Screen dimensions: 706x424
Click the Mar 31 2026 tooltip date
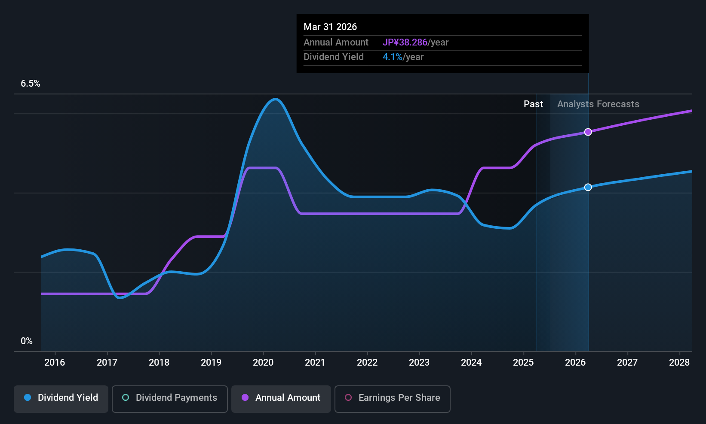330,27
